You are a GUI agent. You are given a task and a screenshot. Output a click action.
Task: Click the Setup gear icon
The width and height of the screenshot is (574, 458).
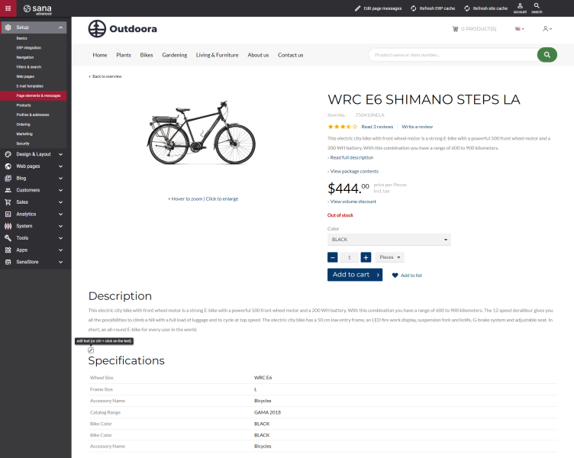coord(8,27)
